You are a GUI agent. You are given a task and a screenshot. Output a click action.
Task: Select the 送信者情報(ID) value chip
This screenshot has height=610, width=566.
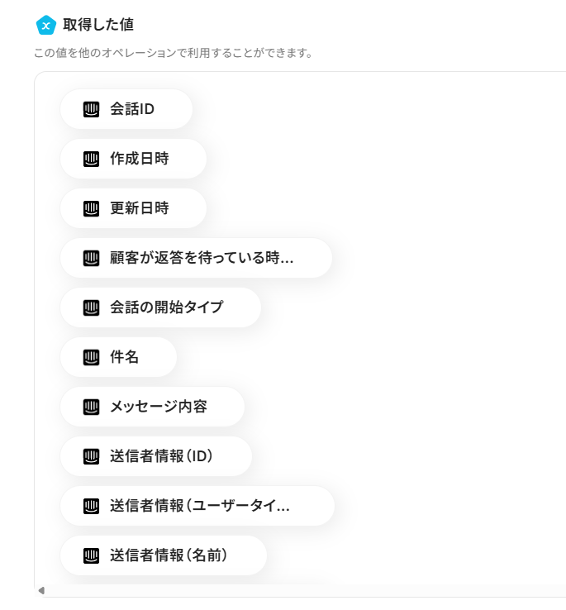(161, 456)
